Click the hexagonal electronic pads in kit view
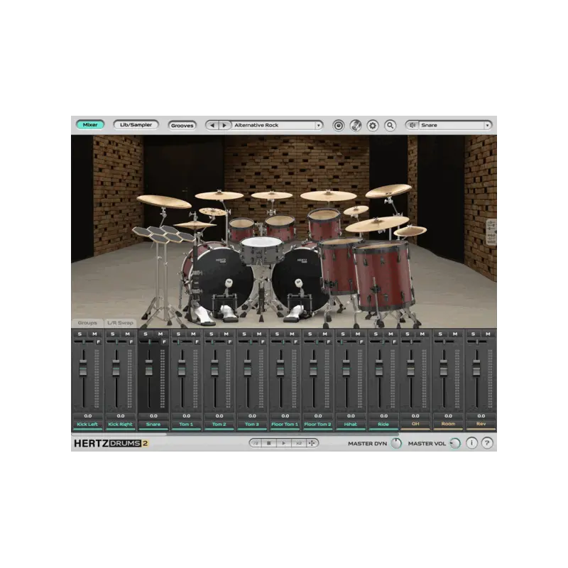Viewport: 568px width, 568px height. (x=164, y=234)
